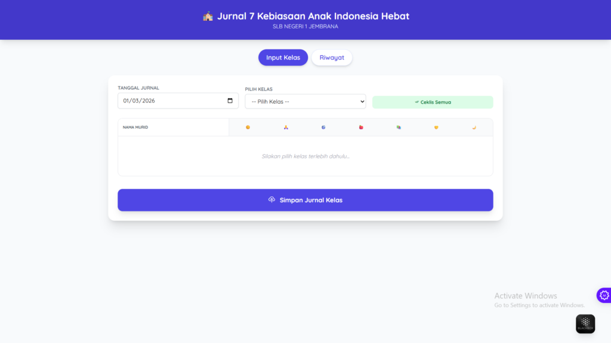Open the calendar picker in the date field

(230, 101)
